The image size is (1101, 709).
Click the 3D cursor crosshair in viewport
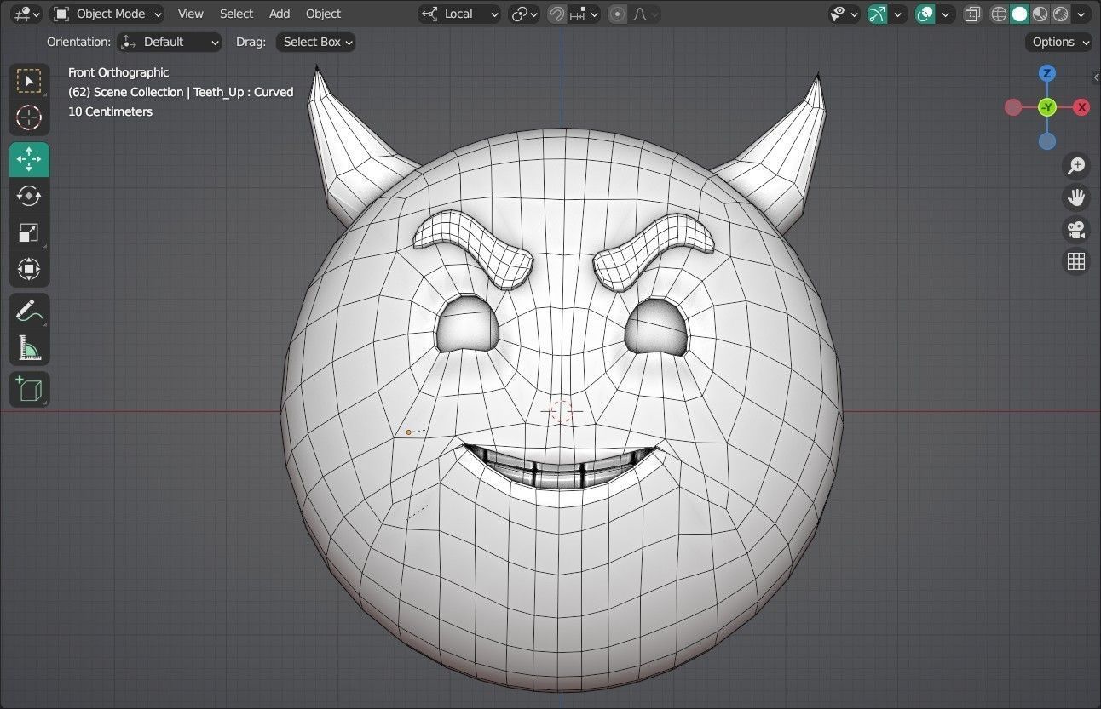tap(562, 412)
